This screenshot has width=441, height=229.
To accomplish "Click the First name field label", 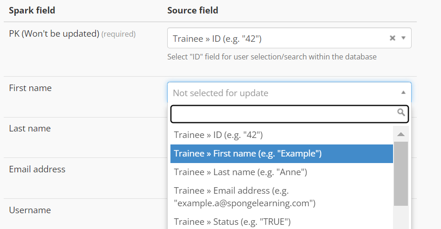I will click(30, 88).
